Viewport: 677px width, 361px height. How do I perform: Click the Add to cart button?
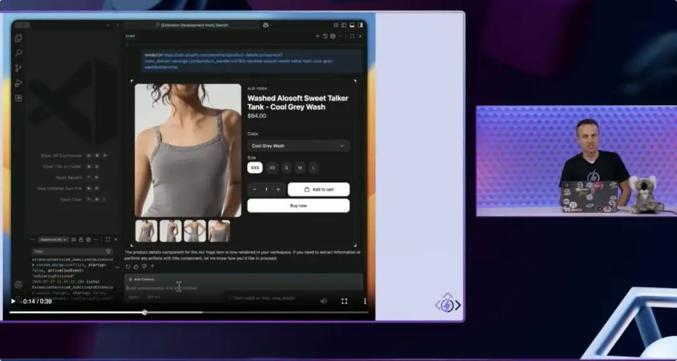coord(318,189)
